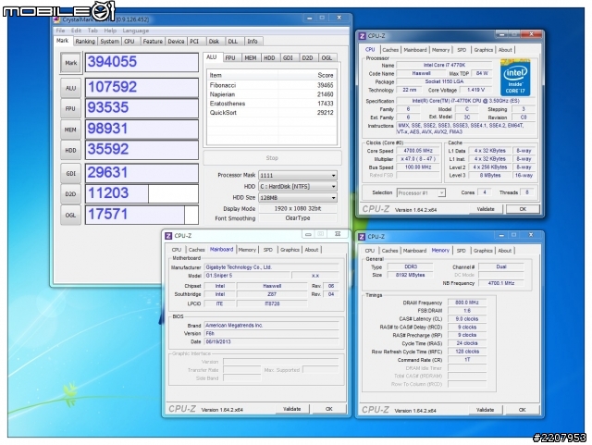Open Mainboard tab in the top CPU-Z window
This screenshot has width=592, height=445.
[415, 50]
